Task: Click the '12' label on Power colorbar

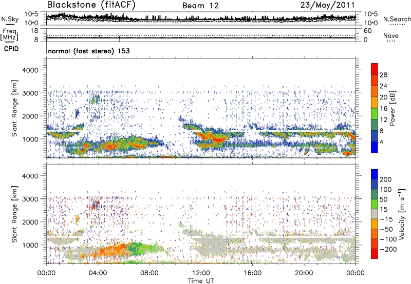Action: pos(383,120)
